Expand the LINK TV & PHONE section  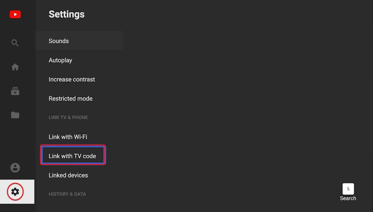[x=68, y=117]
